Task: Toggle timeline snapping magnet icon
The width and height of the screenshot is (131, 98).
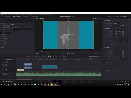Action: click(48, 56)
